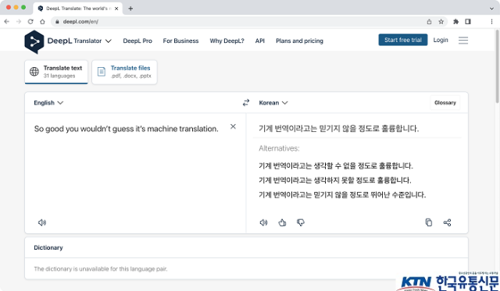This screenshot has width=500, height=291.
Task: Open the Chrome three-dot menu
Action: pyautogui.click(x=491, y=22)
